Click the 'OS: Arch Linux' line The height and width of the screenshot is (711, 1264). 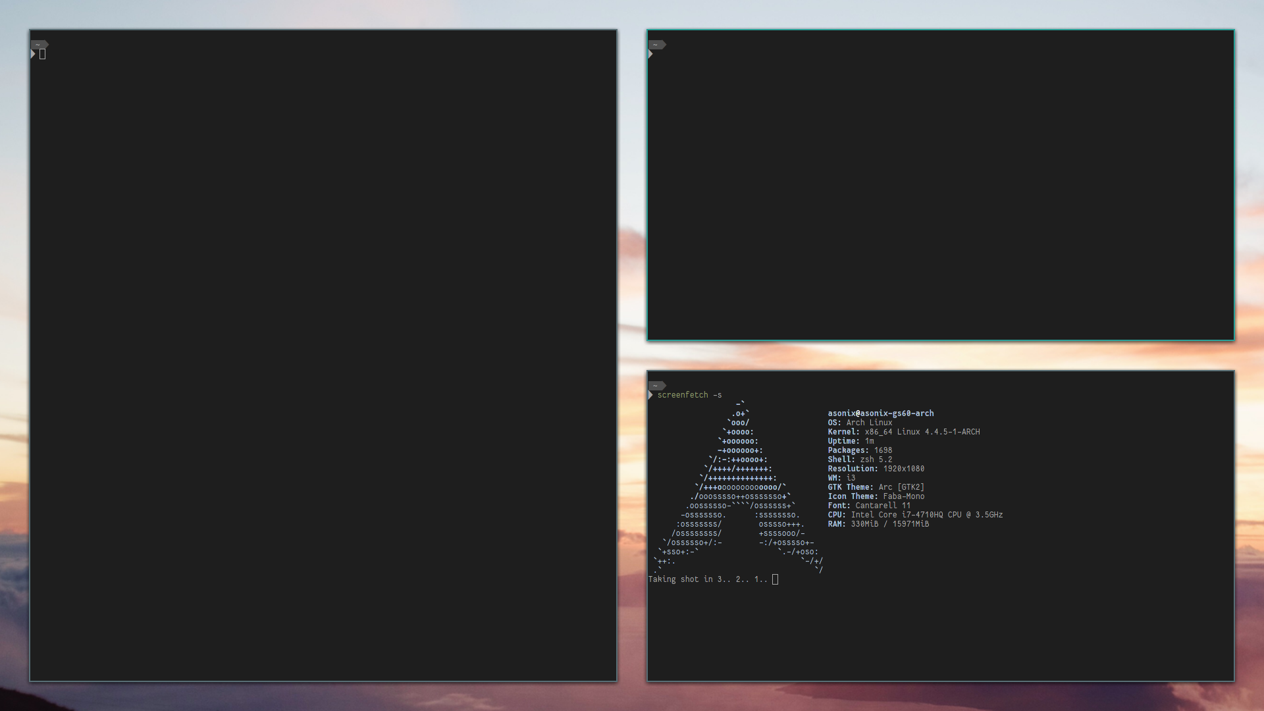(860, 423)
